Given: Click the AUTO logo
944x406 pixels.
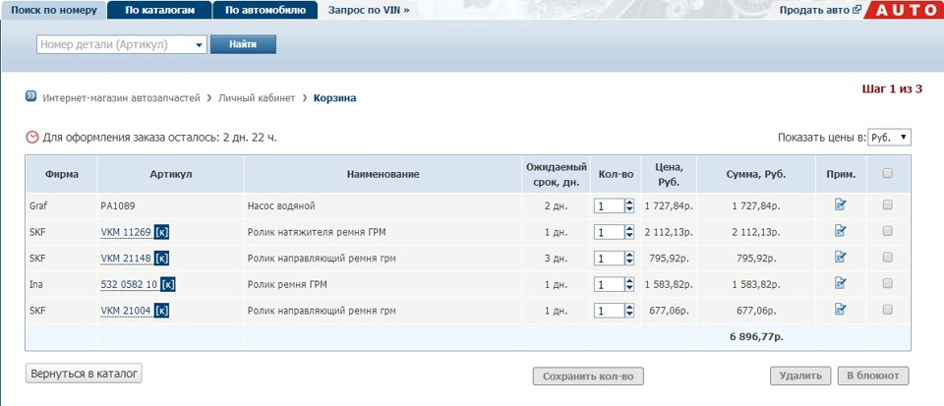Looking at the screenshot, I should [905, 10].
